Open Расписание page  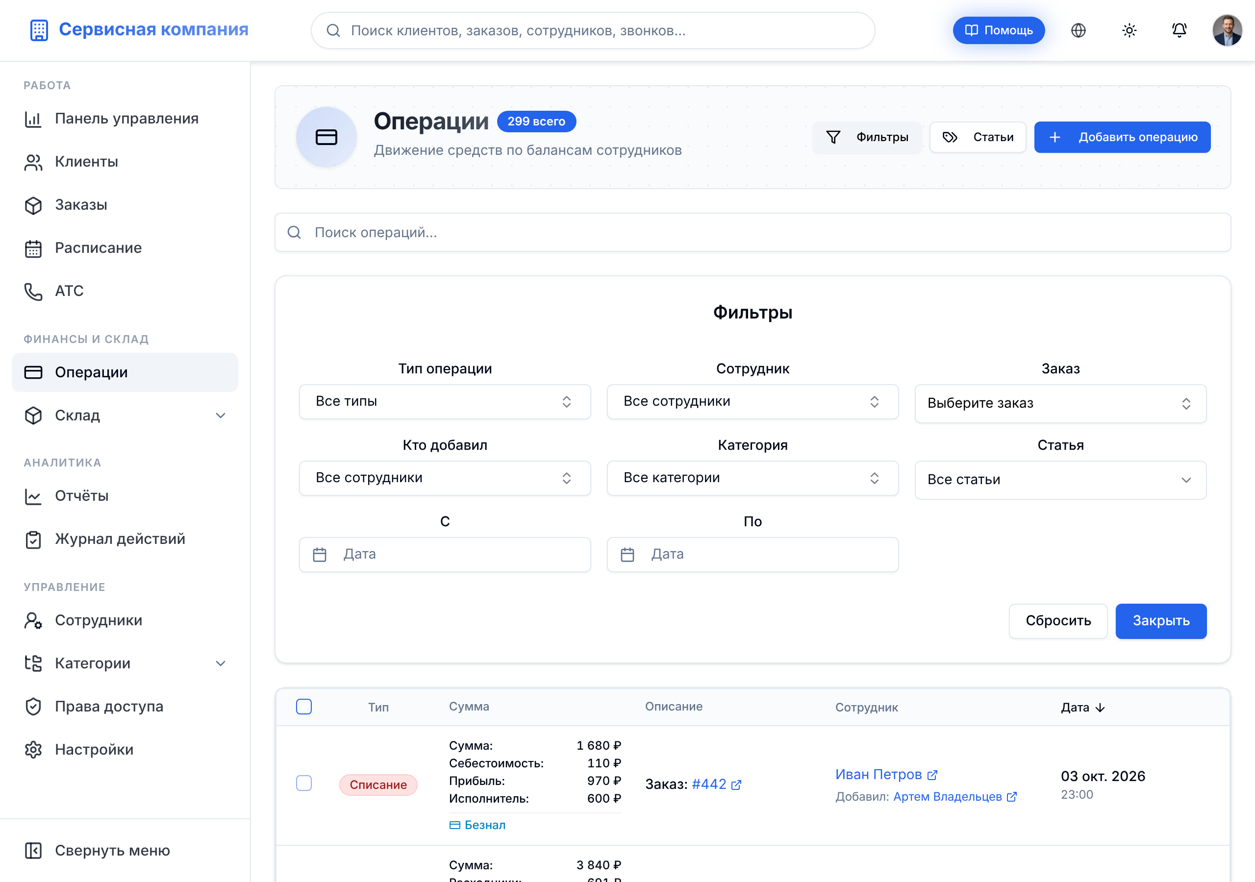tap(125, 248)
